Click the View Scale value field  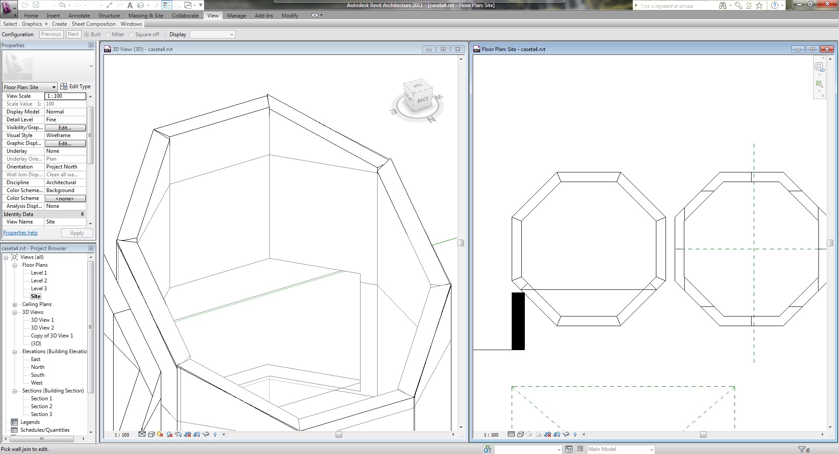pos(65,96)
